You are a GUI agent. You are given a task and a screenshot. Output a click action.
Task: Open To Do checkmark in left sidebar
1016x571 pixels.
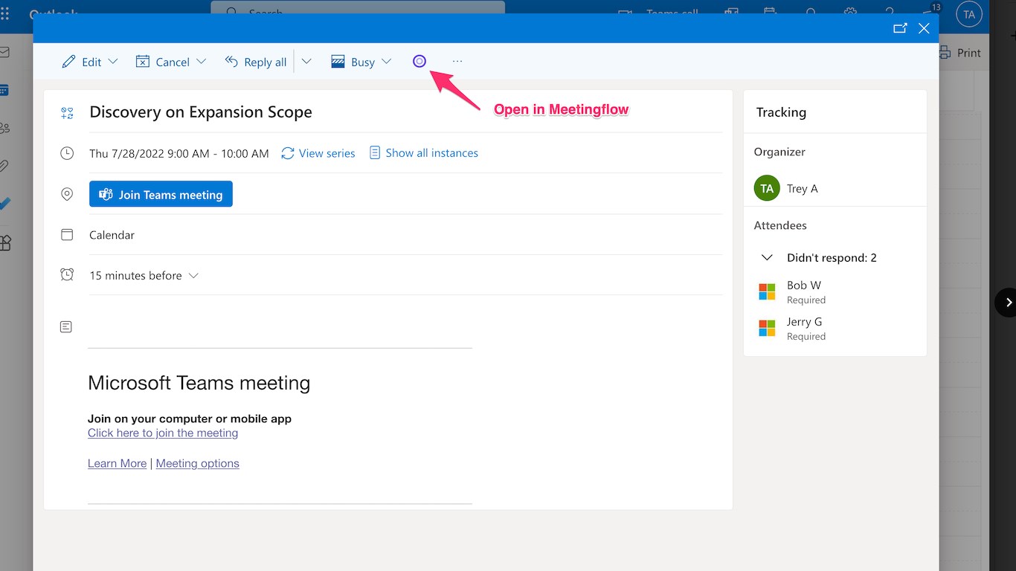(x=4, y=204)
